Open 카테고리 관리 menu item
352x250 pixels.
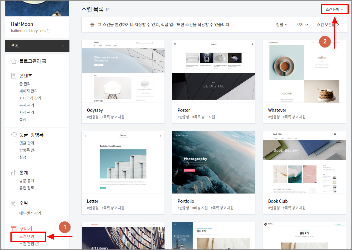tap(30, 98)
